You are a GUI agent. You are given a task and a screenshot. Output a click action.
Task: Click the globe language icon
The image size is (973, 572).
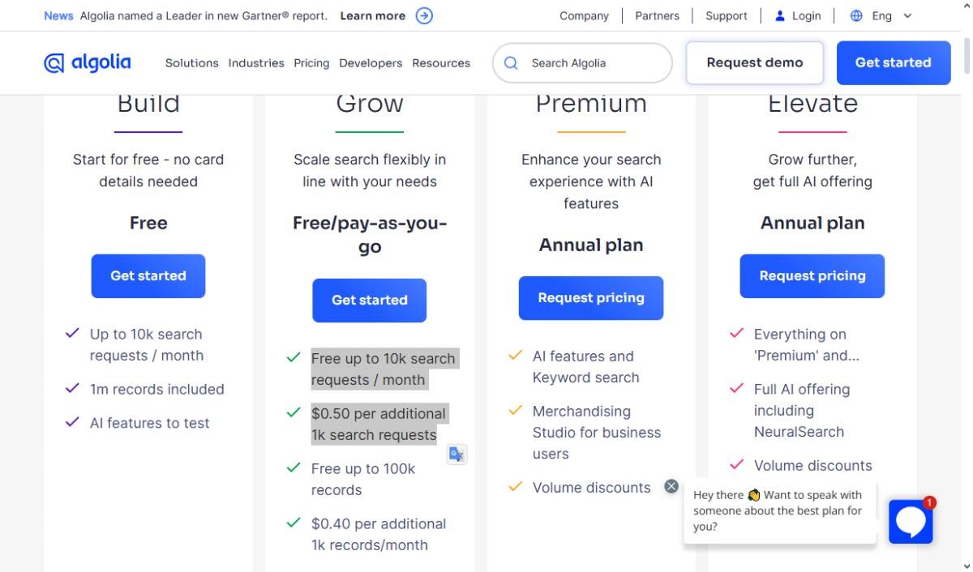pyautogui.click(x=856, y=15)
